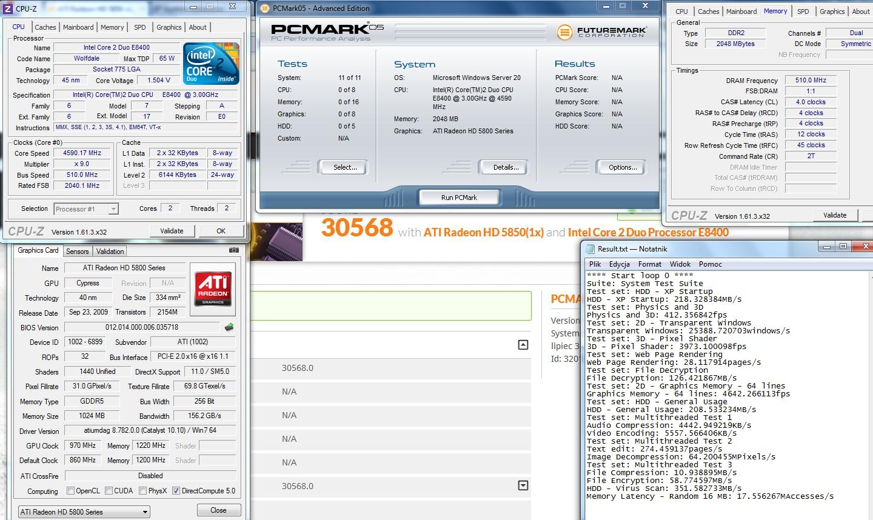
Task: Click the Run PCMark button
Action: (459, 198)
